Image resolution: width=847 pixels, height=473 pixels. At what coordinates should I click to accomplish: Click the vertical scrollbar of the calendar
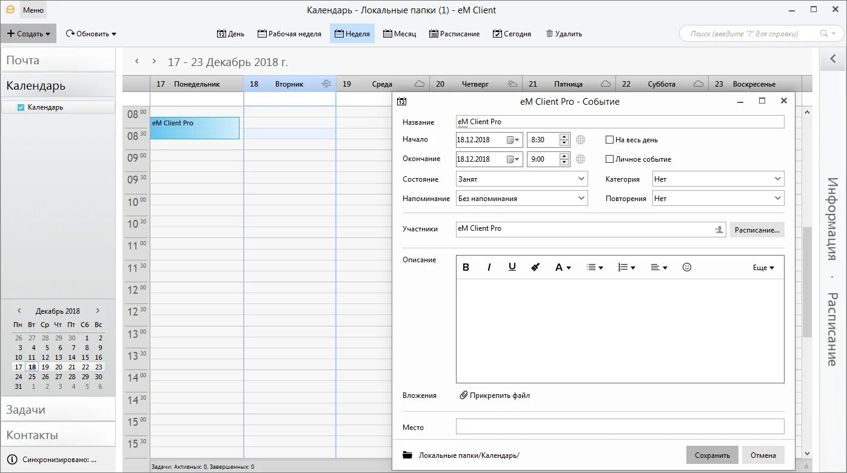click(x=806, y=283)
